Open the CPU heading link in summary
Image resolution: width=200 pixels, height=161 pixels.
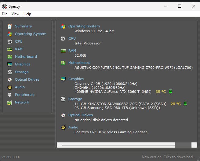[x=72, y=38]
